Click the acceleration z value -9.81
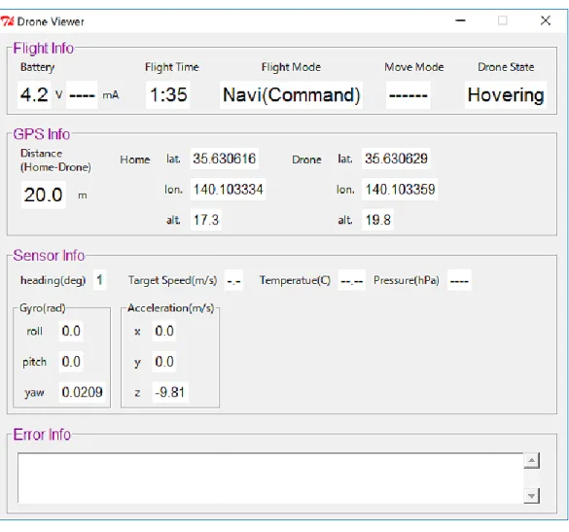 [x=170, y=392]
